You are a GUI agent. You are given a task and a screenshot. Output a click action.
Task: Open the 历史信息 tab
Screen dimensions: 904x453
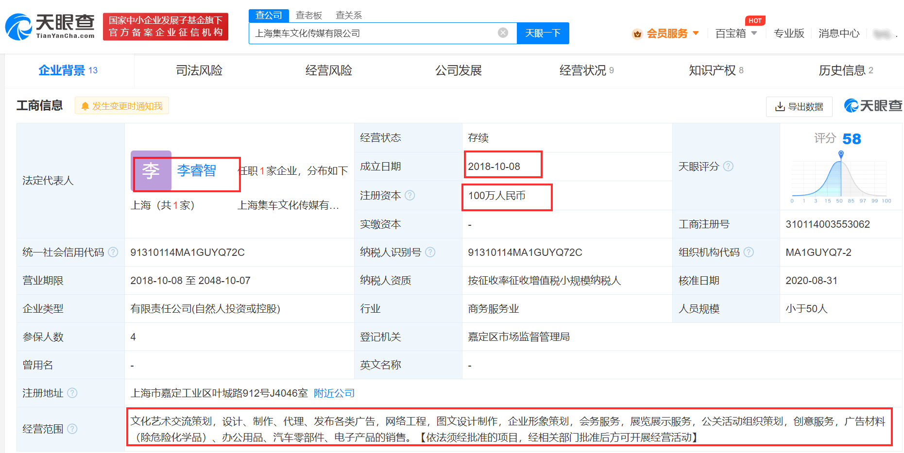click(846, 70)
